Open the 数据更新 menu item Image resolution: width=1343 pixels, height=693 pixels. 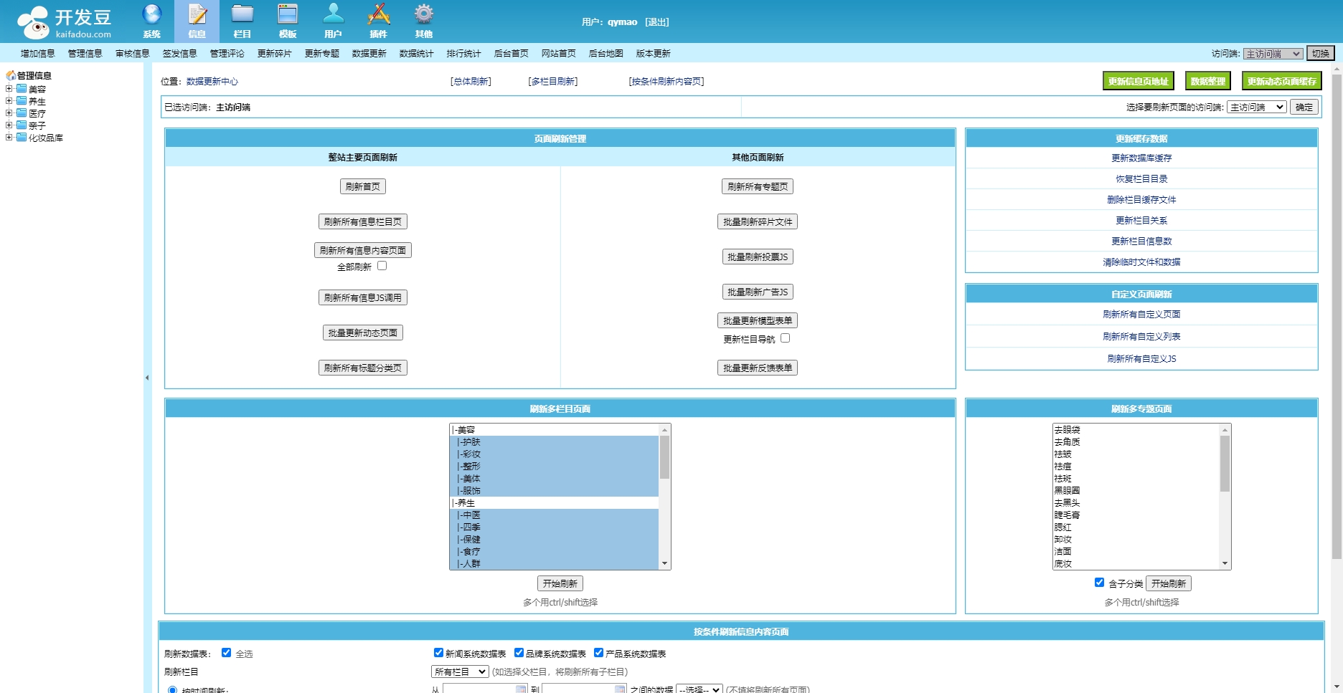tap(369, 54)
